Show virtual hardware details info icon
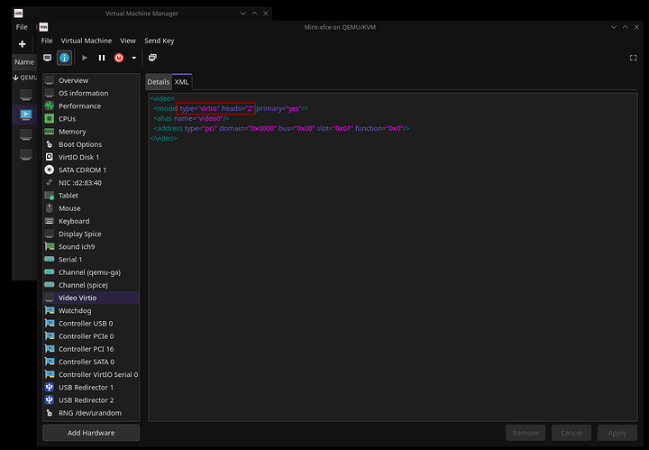This screenshot has width=649, height=450. click(65, 58)
